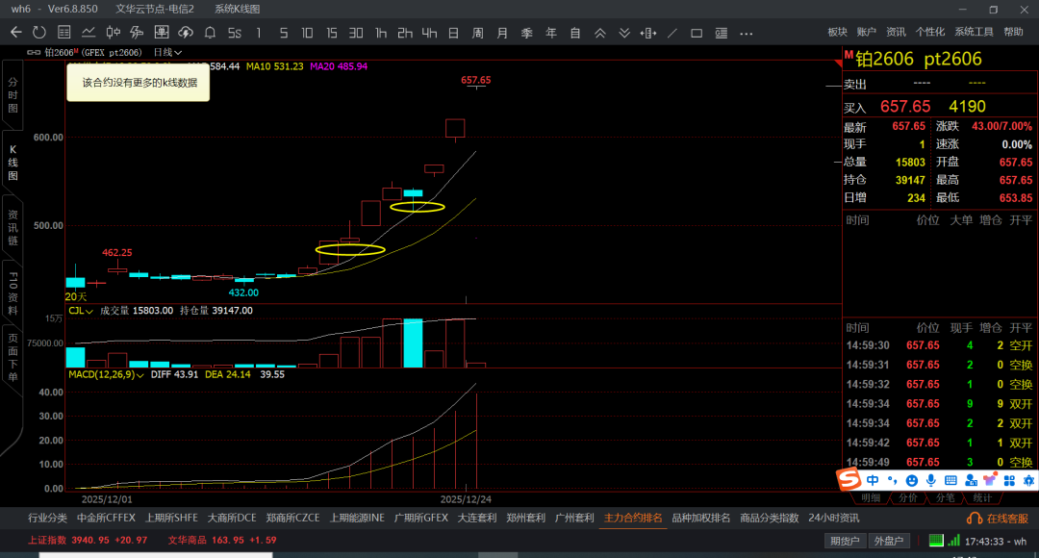Screen dimensions: 1039x558
Task: Click the tall cyan volume bar
Action: 413,343
